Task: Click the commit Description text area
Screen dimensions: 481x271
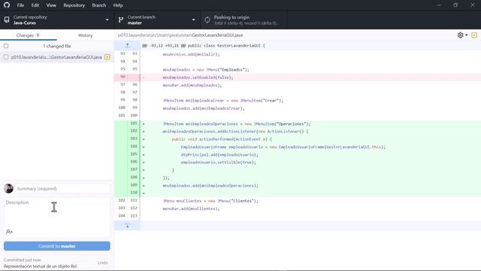Action: coord(57,212)
